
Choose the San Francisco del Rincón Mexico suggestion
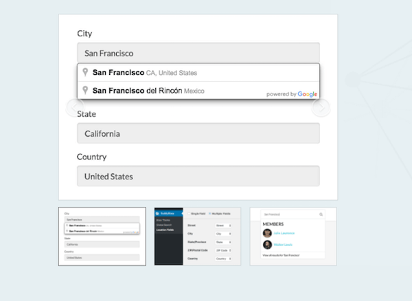point(198,91)
